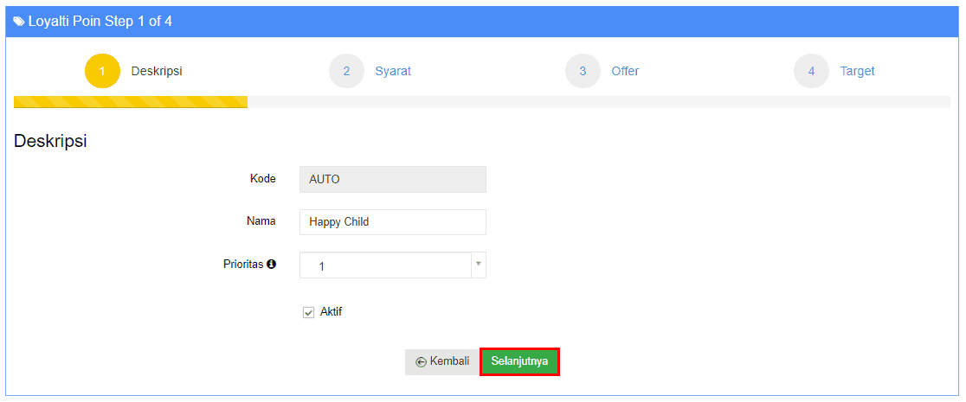The image size is (966, 402).
Task: Click the Aktif checkbox label
Action: (x=331, y=311)
